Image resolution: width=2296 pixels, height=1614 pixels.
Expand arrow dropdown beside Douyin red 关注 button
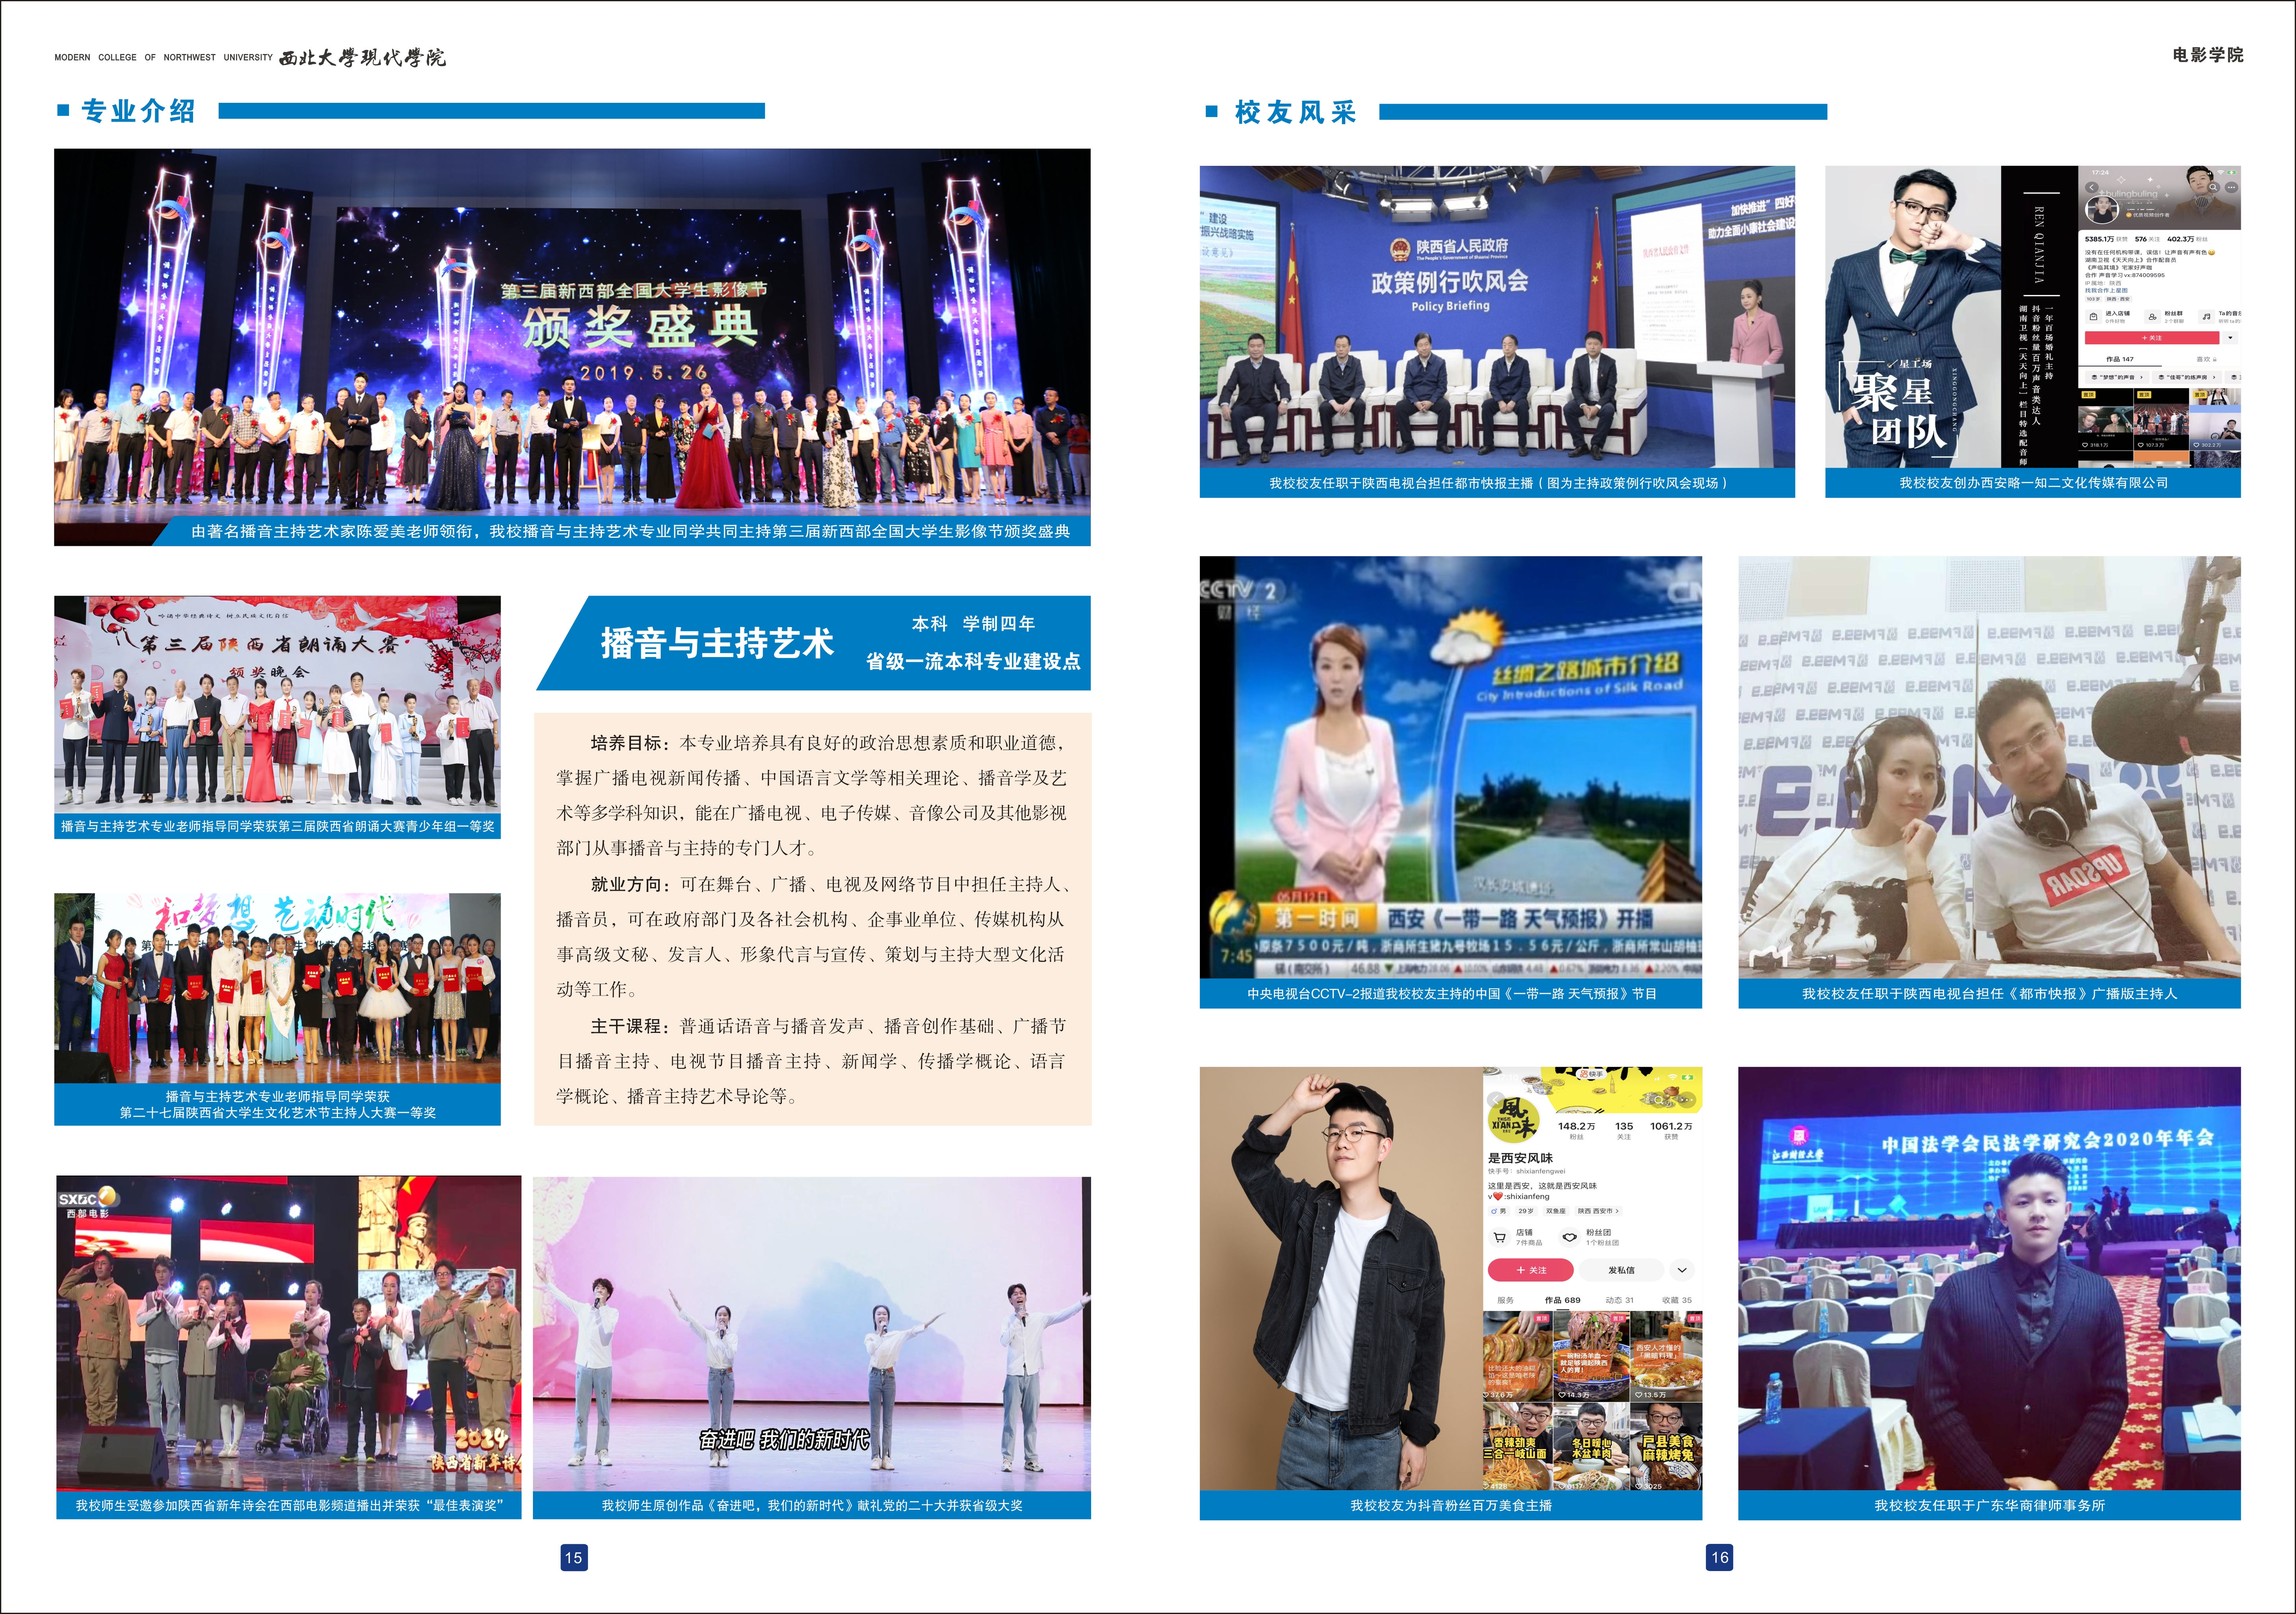[x=2230, y=338]
